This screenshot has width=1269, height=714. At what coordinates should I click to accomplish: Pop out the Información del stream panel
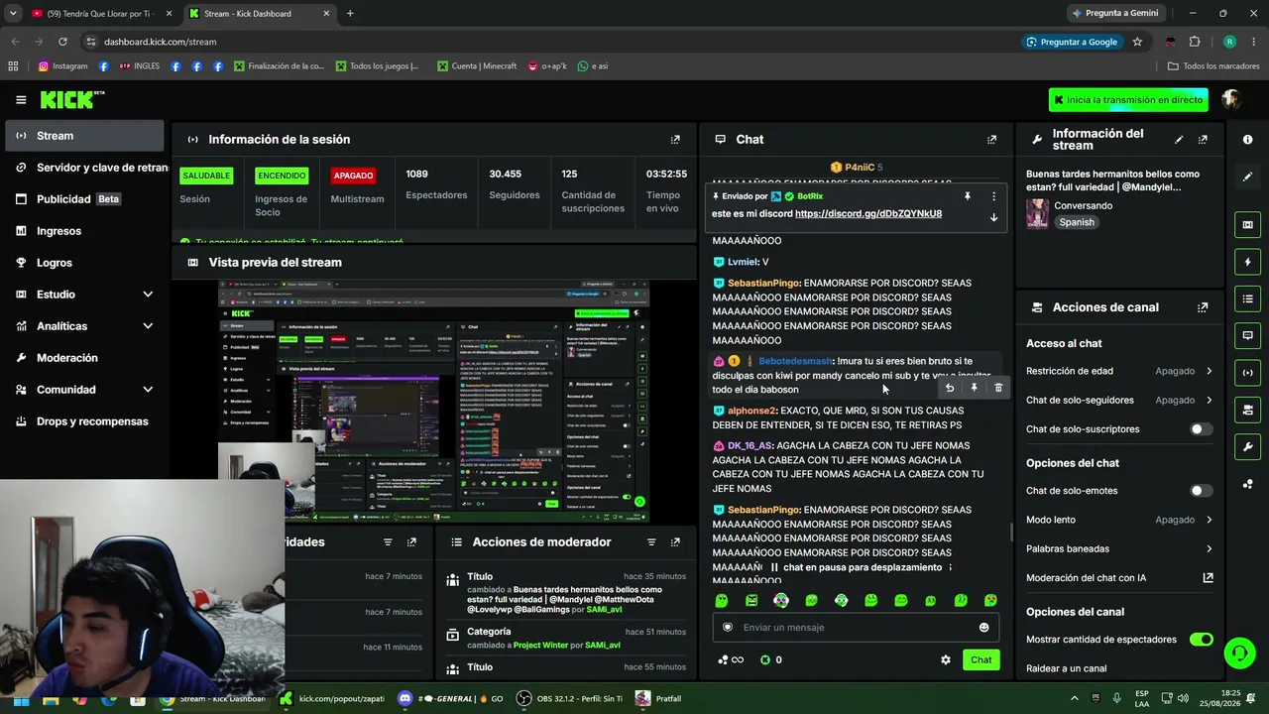1203,140
